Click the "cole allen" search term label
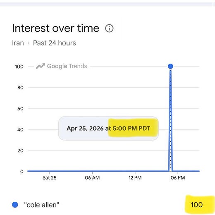 coord(41,205)
